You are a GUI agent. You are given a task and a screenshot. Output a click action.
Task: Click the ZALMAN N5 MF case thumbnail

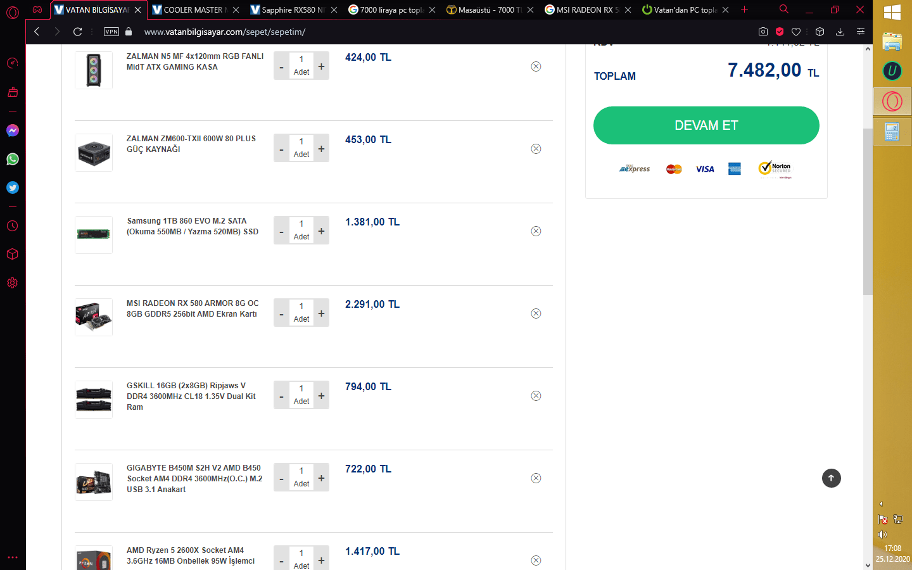[x=94, y=70]
